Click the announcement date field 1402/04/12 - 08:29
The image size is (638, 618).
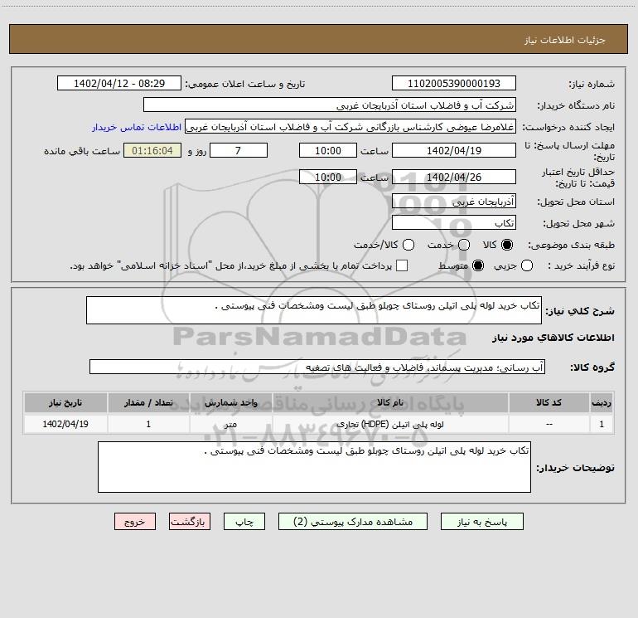119,83
